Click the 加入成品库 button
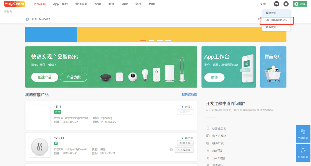The width and height of the screenshot is (311, 166). tap(184, 150)
